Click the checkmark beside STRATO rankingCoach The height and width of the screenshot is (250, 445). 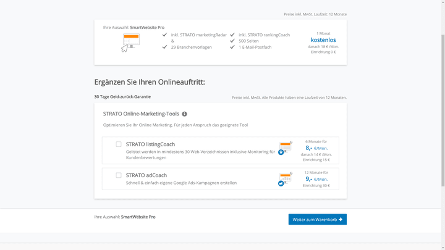click(232, 35)
